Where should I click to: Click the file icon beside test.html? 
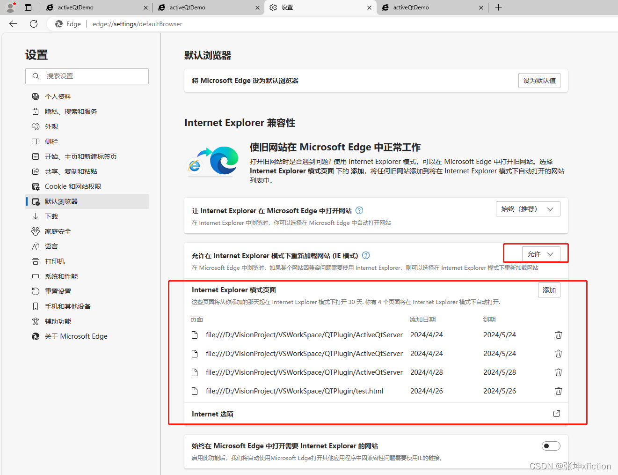pyautogui.click(x=195, y=391)
